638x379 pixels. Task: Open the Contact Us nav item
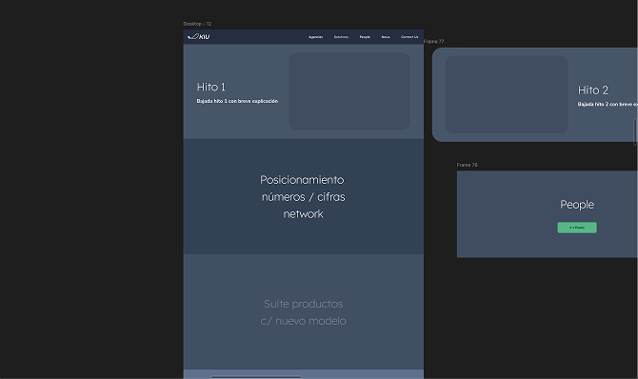pos(409,37)
